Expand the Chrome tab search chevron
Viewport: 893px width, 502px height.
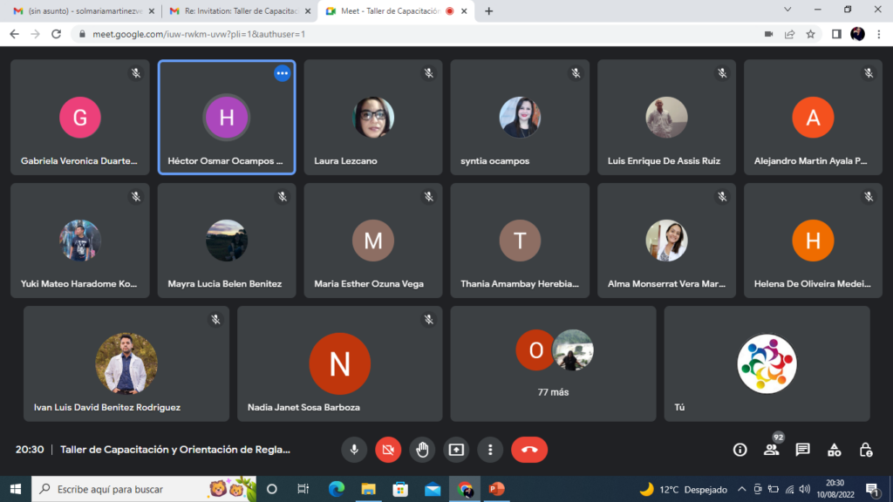[x=787, y=10]
